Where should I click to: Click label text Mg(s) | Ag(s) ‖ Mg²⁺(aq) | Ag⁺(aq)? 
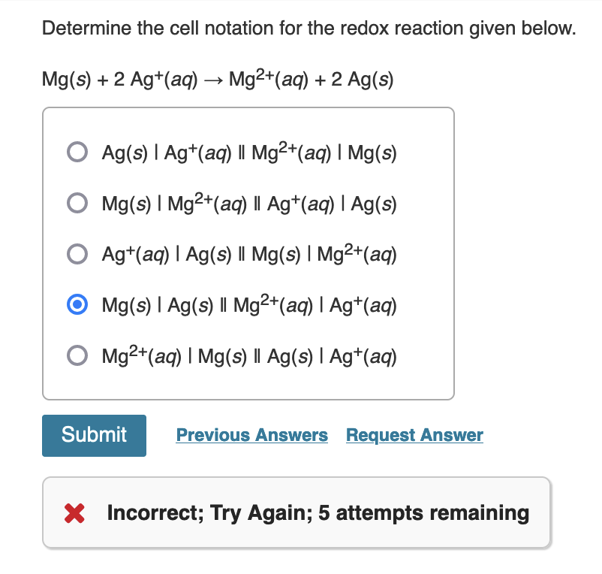click(249, 305)
